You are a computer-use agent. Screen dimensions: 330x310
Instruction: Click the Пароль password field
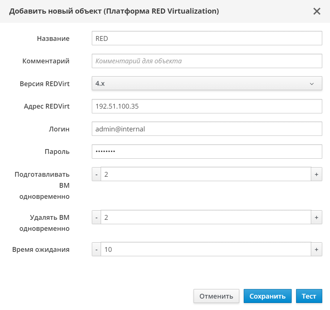[x=206, y=151]
